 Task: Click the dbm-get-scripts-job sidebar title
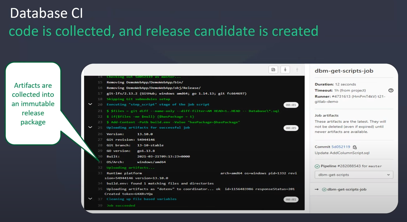344,71
